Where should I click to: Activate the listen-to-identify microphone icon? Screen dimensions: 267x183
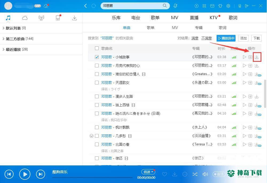[175, 6]
